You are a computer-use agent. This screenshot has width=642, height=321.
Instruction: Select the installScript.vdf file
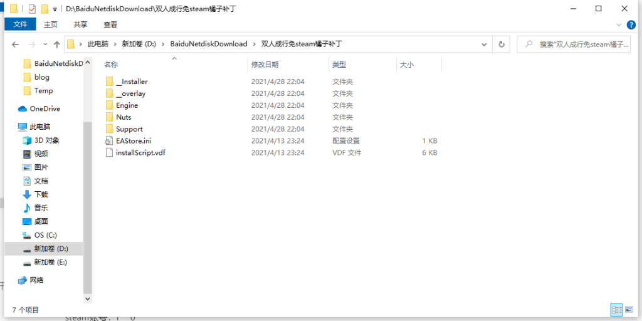[x=140, y=153]
